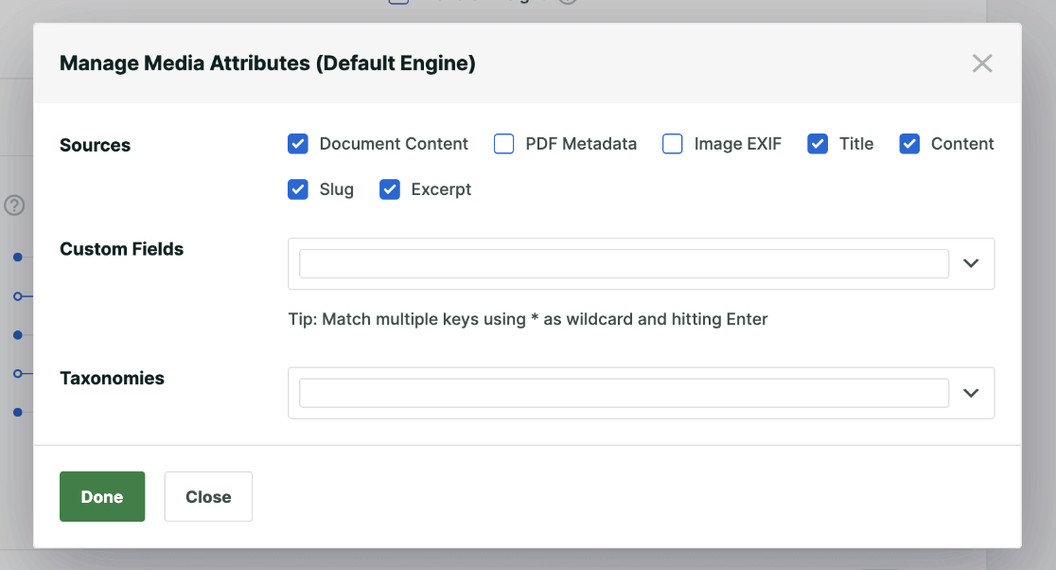Click the partially visible checkbox above the modal
1056x570 pixels.
pos(397,2)
